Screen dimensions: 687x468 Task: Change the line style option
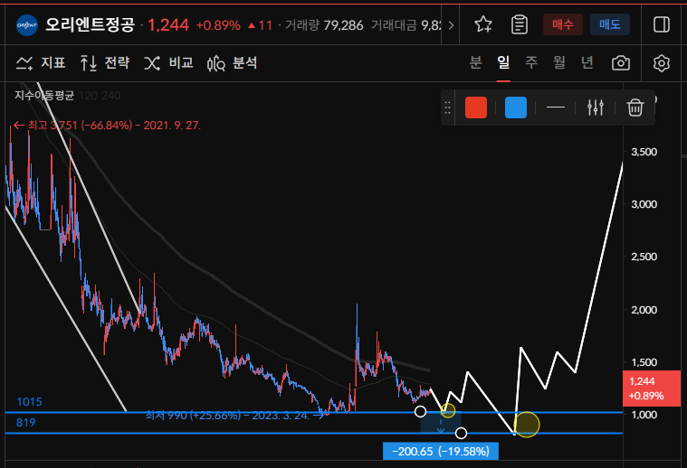tap(556, 108)
